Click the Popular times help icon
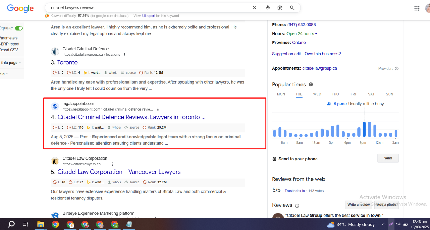The width and height of the screenshot is (430, 230). (x=311, y=85)
